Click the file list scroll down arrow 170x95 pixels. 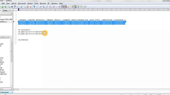(11, 86)
